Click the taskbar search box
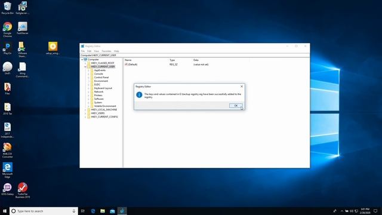The height and width of the screenshot is (215, 382). [x=44, y=211]
